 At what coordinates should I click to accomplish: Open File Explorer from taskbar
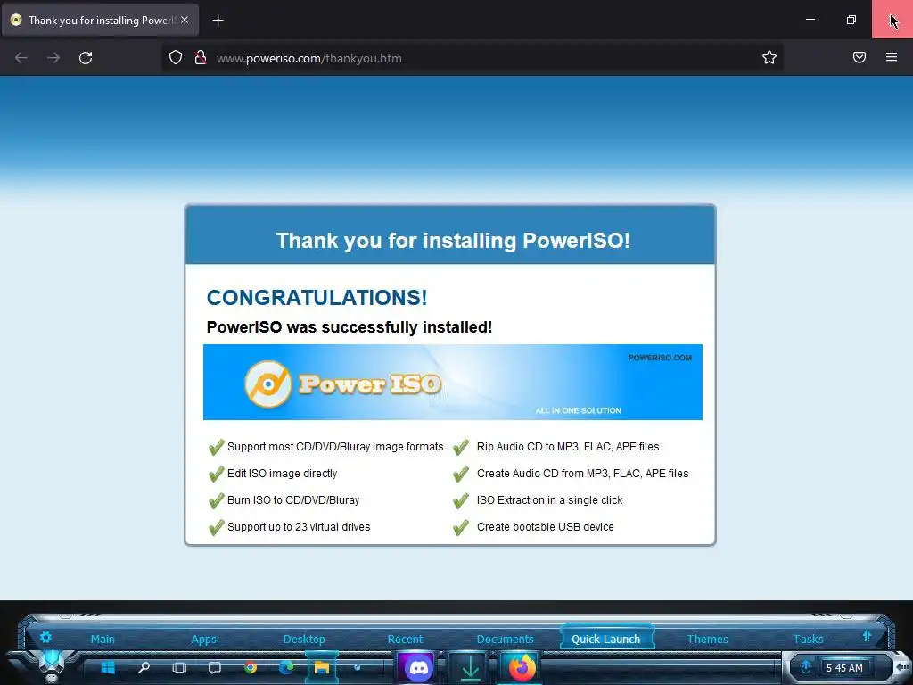tap(321, 667)
